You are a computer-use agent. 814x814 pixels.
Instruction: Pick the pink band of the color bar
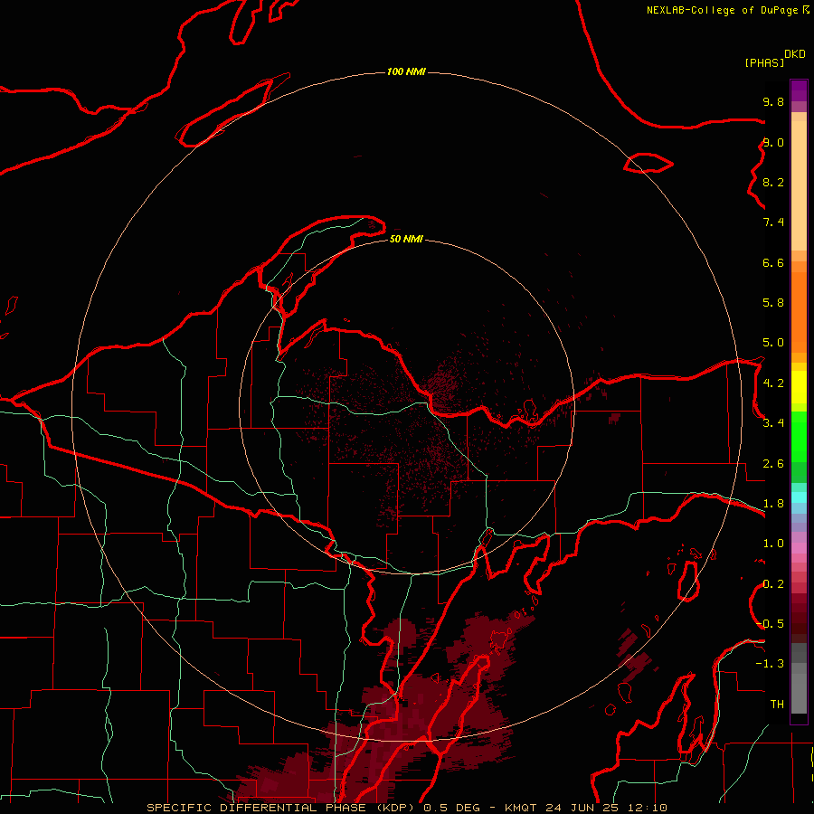click(799, 548)
